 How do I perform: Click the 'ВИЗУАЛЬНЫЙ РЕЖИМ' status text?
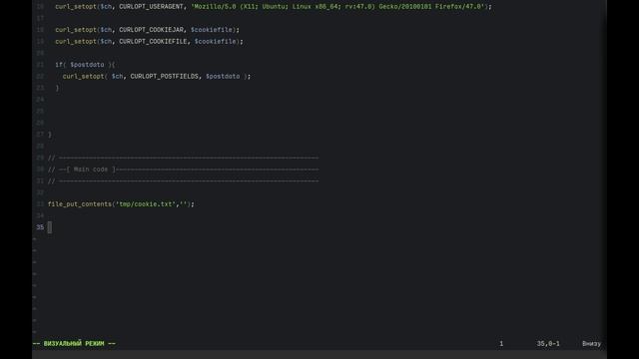[74, 343]
